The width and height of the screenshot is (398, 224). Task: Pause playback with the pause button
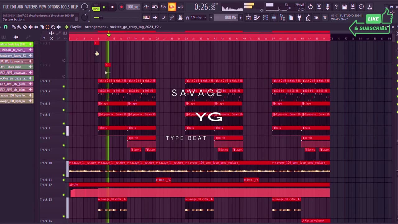(104, 7)
